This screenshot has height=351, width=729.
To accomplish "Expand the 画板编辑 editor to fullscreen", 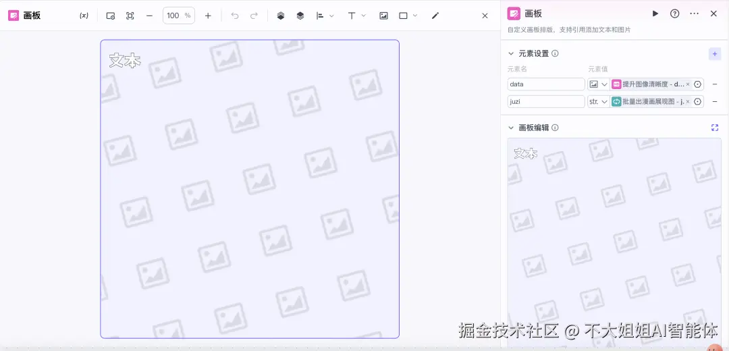I will tap(715, 128).
